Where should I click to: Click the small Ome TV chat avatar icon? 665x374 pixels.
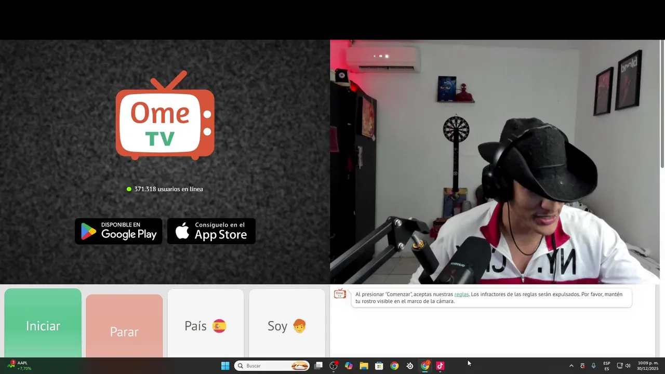[x=340, y=294]
